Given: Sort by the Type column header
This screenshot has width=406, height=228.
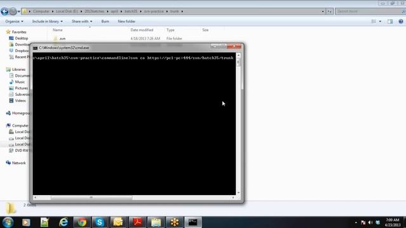Looking at the screenshot, I should coord(171,30).
